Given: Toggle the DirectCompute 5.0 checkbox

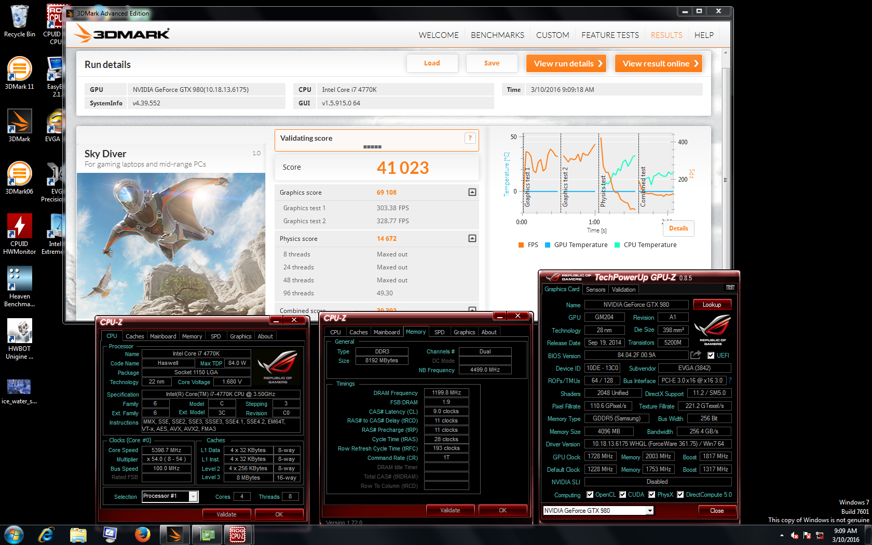Looking at the screenshot, I should (680, 495).
